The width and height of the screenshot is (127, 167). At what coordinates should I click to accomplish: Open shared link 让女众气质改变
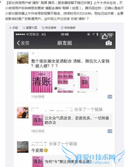(x=72, y=120)
